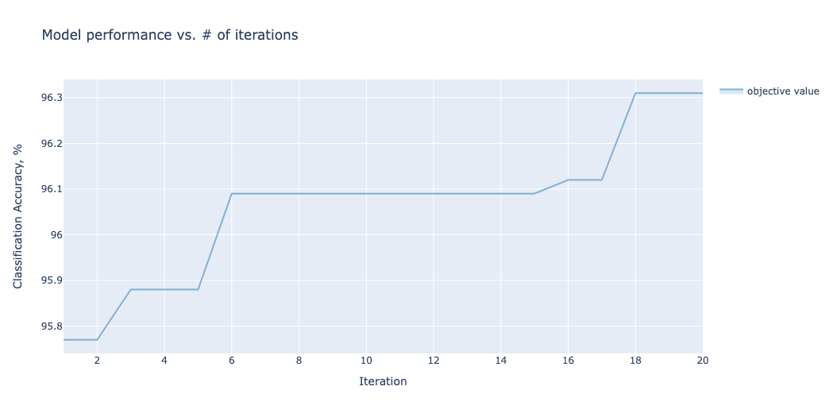The height and width of the screenshot is (417, 833).
Task: Click the x-axis tick label 2
Action: coord(97,361)
